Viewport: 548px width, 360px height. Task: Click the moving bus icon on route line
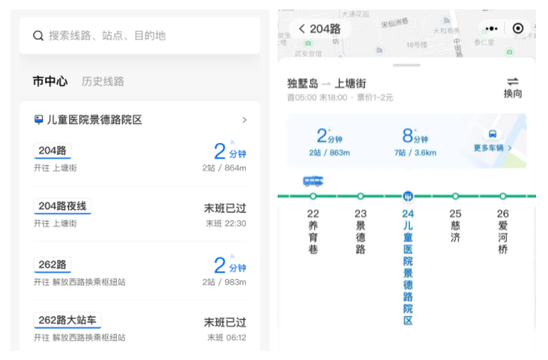click(313, 181)
